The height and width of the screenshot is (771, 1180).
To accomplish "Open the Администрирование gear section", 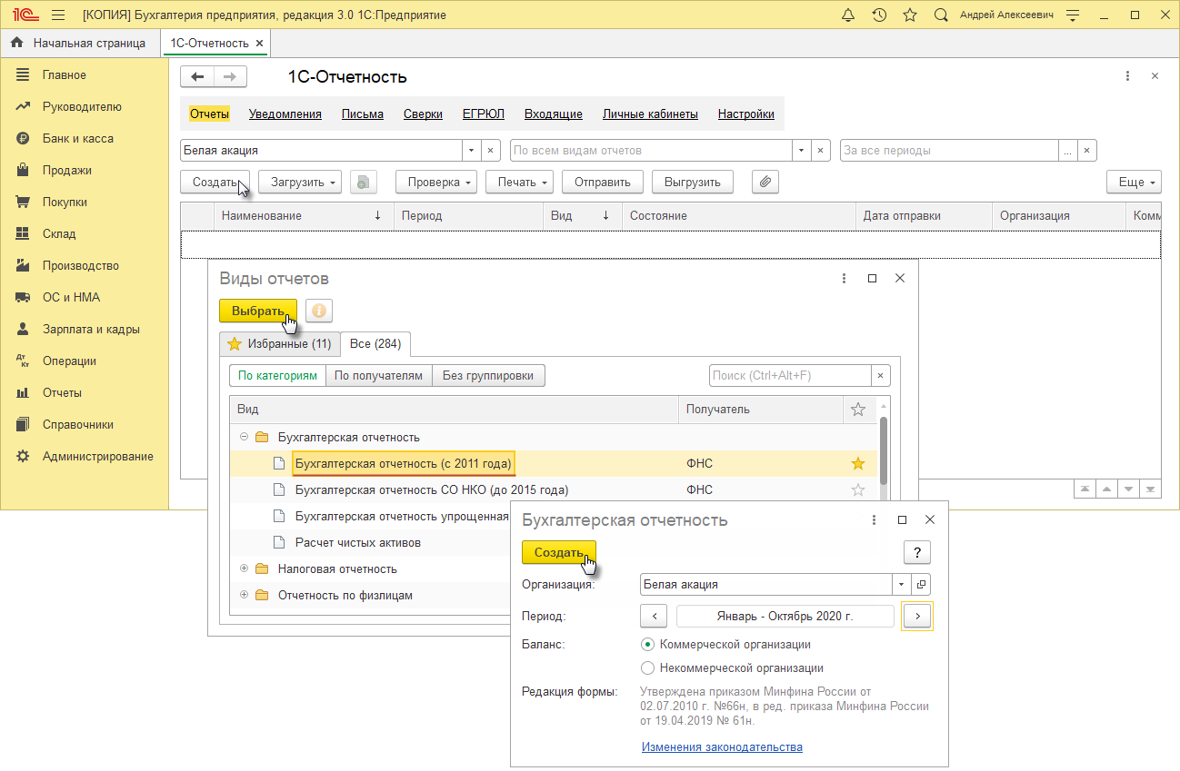I will tap(98, 456).
